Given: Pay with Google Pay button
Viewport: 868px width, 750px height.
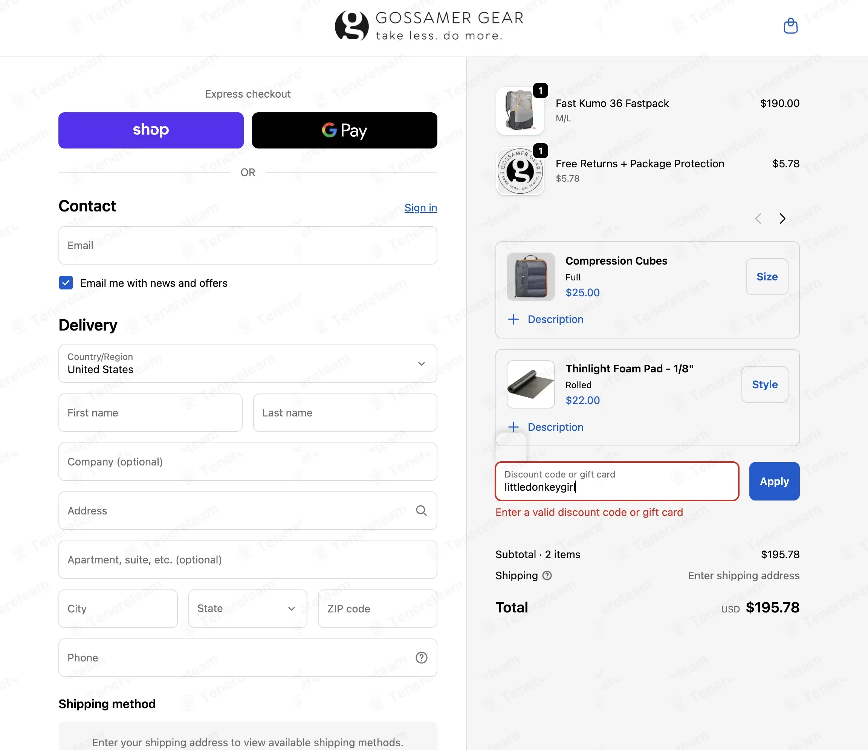Looking at the screenshot, I should click(x=344, y=130).
